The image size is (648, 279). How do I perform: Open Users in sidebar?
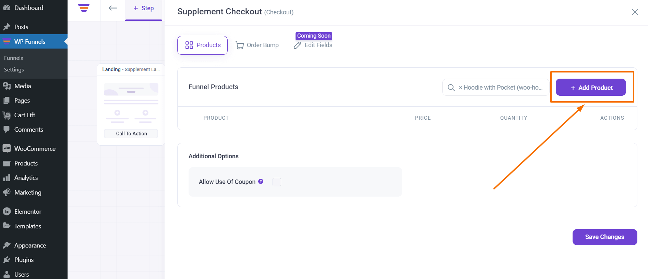[22, 274]
